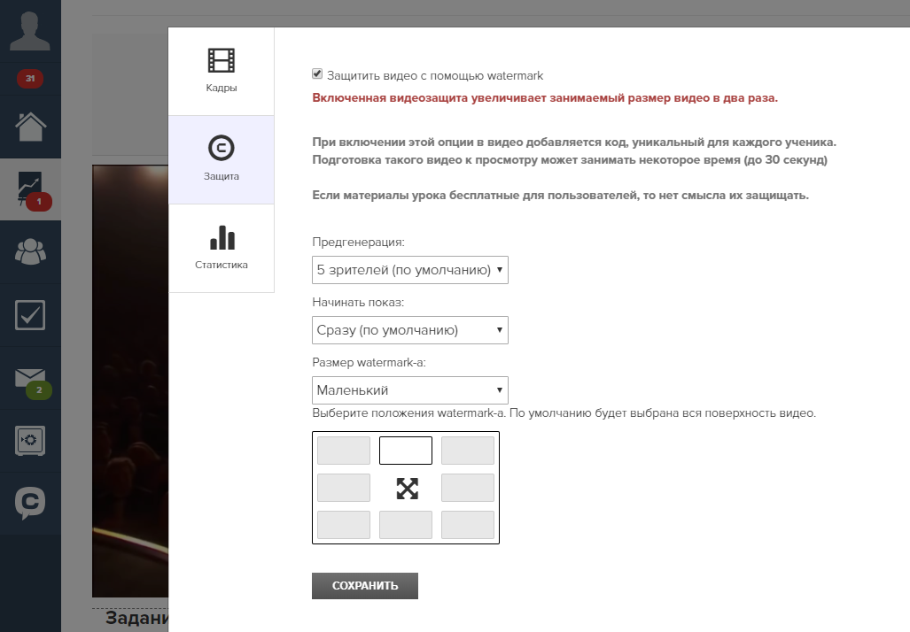Click the СОХРАНИТЬ button
The height and width of the screenshot is (632, 910).
tap(365, 586)
